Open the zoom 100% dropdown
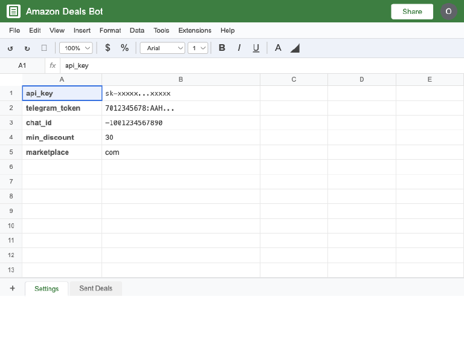This screenshot has width=464, height=340. (x=76, y=48)
